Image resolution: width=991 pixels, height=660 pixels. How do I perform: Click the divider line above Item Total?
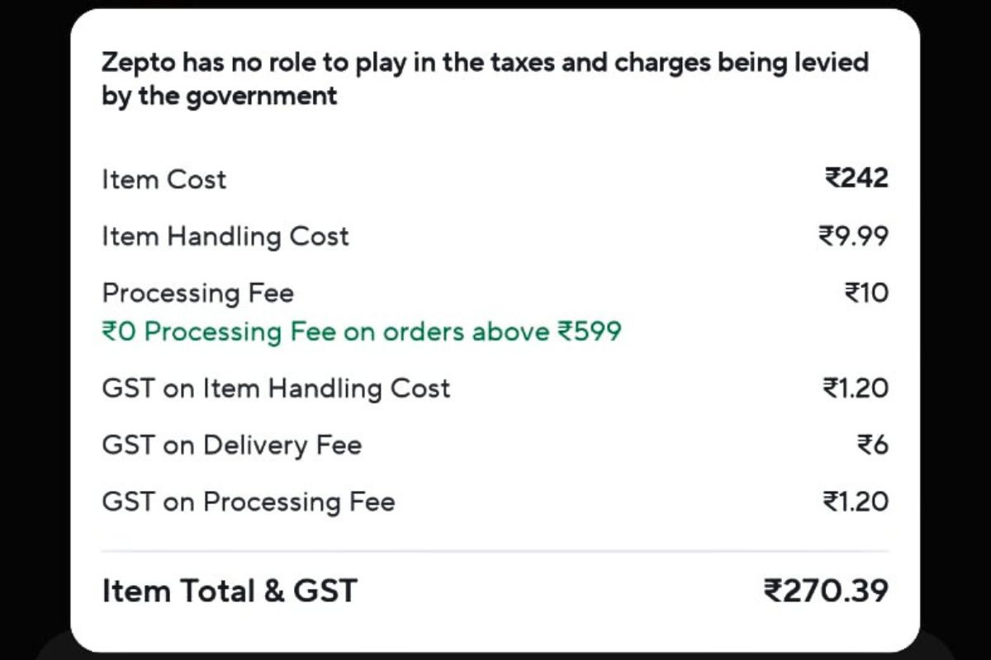495,550
